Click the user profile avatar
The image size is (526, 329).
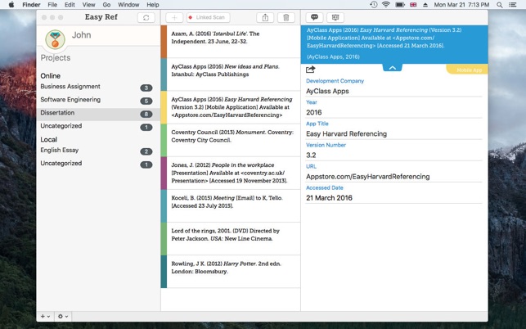[x=55, y=39]
